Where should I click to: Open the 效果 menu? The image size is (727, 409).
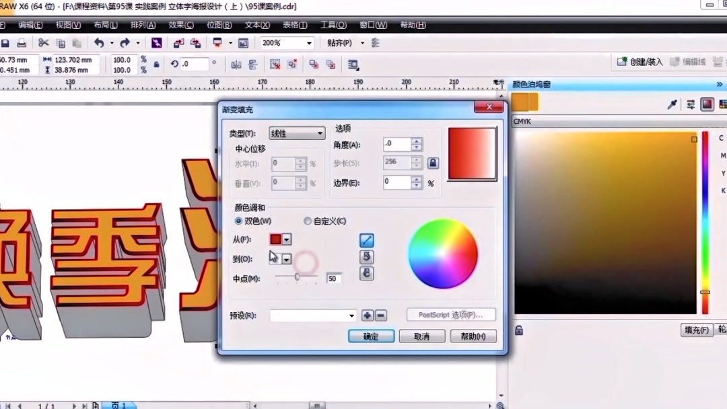click(180, 25)
